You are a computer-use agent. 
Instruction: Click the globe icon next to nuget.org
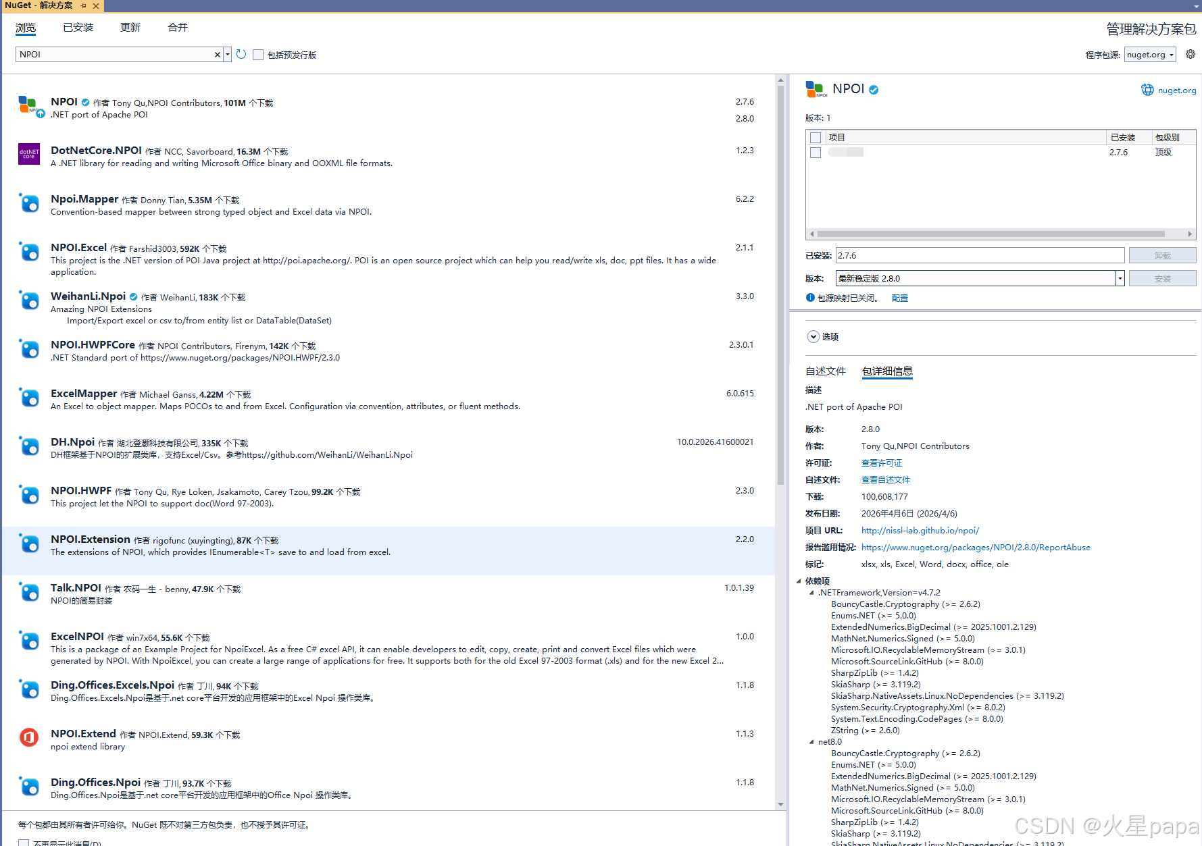(x=1147, y=90)
